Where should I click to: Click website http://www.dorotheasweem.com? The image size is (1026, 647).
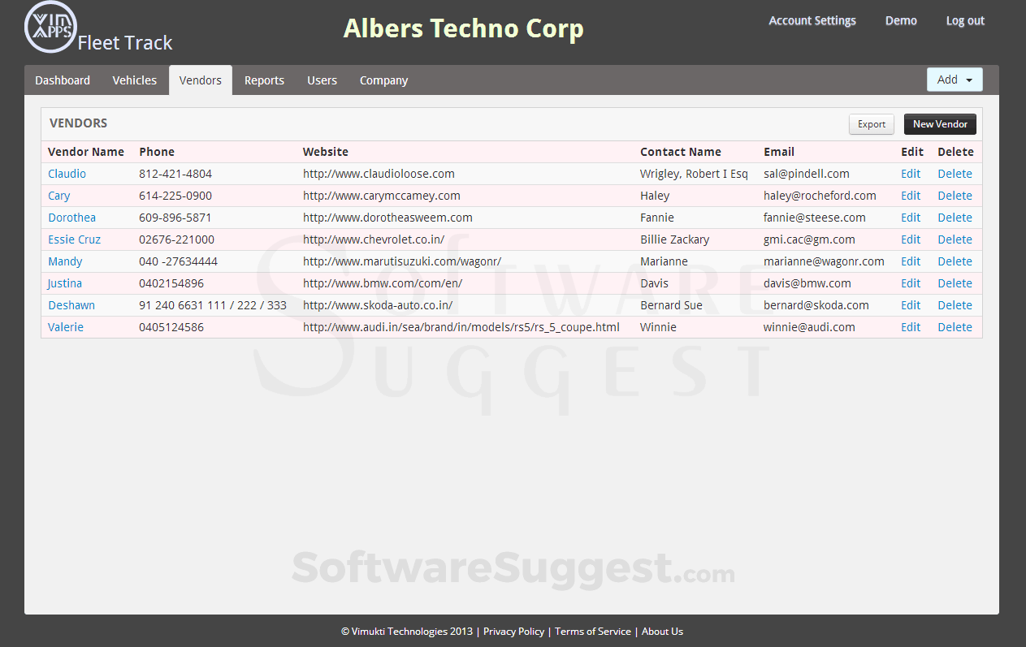[x=387, y=218]
